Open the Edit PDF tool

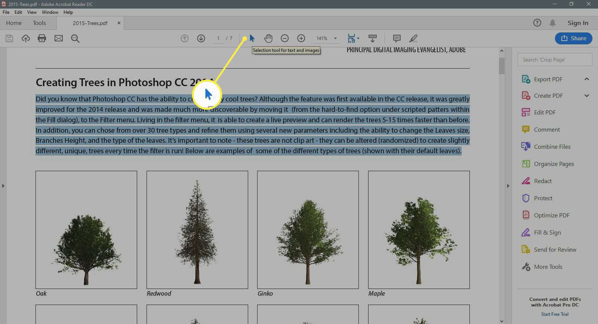[x=545, y=112]
